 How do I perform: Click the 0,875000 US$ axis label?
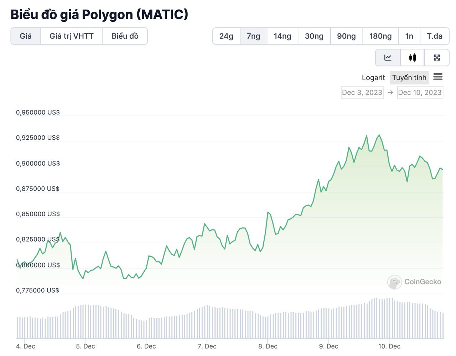click(38, 189)
